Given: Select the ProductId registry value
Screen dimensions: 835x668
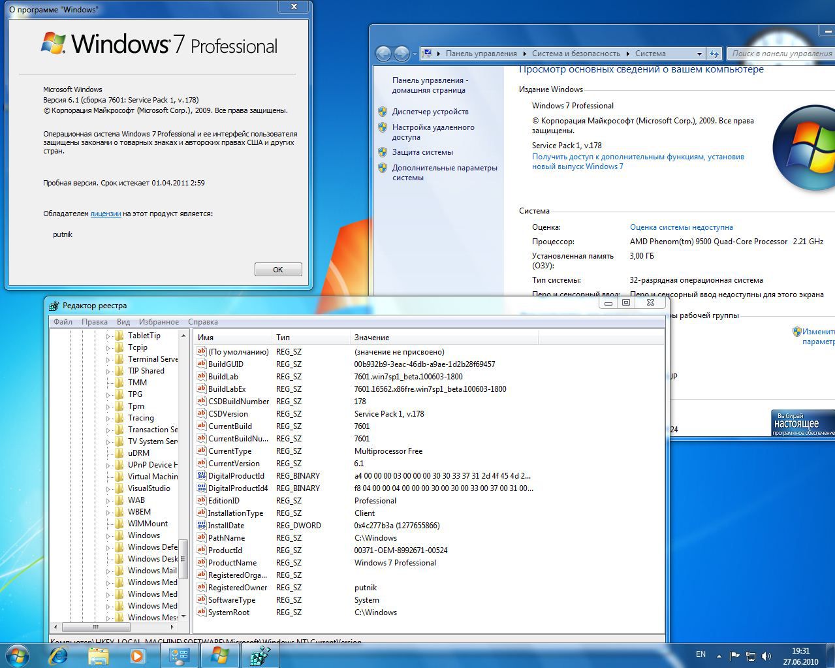Looking at the screenshot, I should point(225,550).
